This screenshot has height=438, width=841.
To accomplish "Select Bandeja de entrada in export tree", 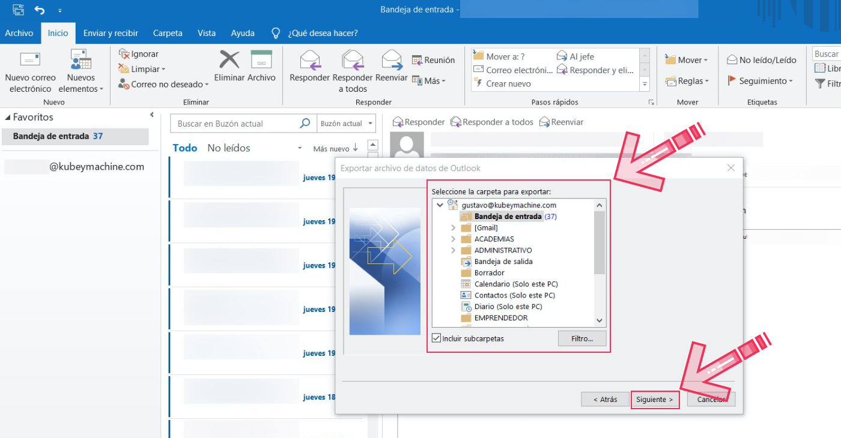I will [508, 217].
